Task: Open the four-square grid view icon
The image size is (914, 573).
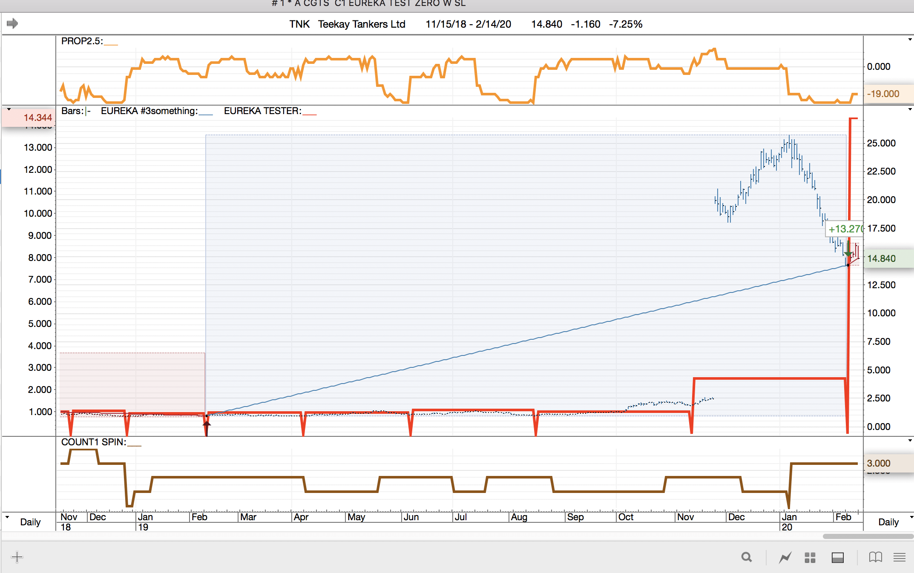Action: click(x=810, y=557)
